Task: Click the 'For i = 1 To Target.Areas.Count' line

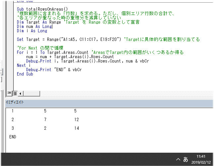Action: 100,52
